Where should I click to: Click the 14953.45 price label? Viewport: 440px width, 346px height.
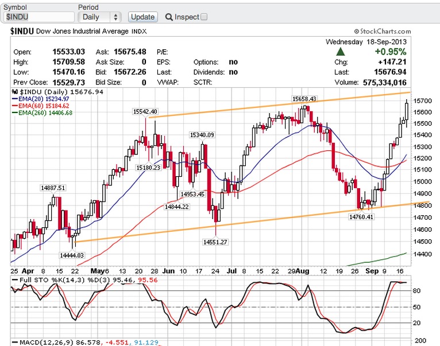coord(192,194)
